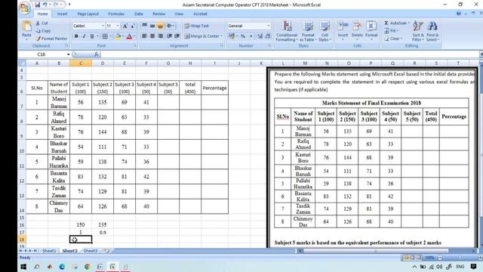Open the General number format dropdown
Viewport: 483px width, 272px height.
(x=269, y=26)
